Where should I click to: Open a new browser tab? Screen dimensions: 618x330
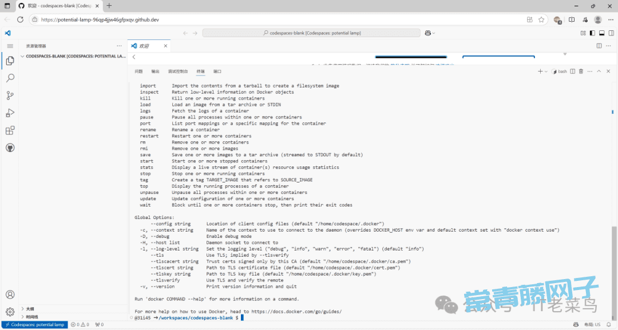click(x=109, y=6)
